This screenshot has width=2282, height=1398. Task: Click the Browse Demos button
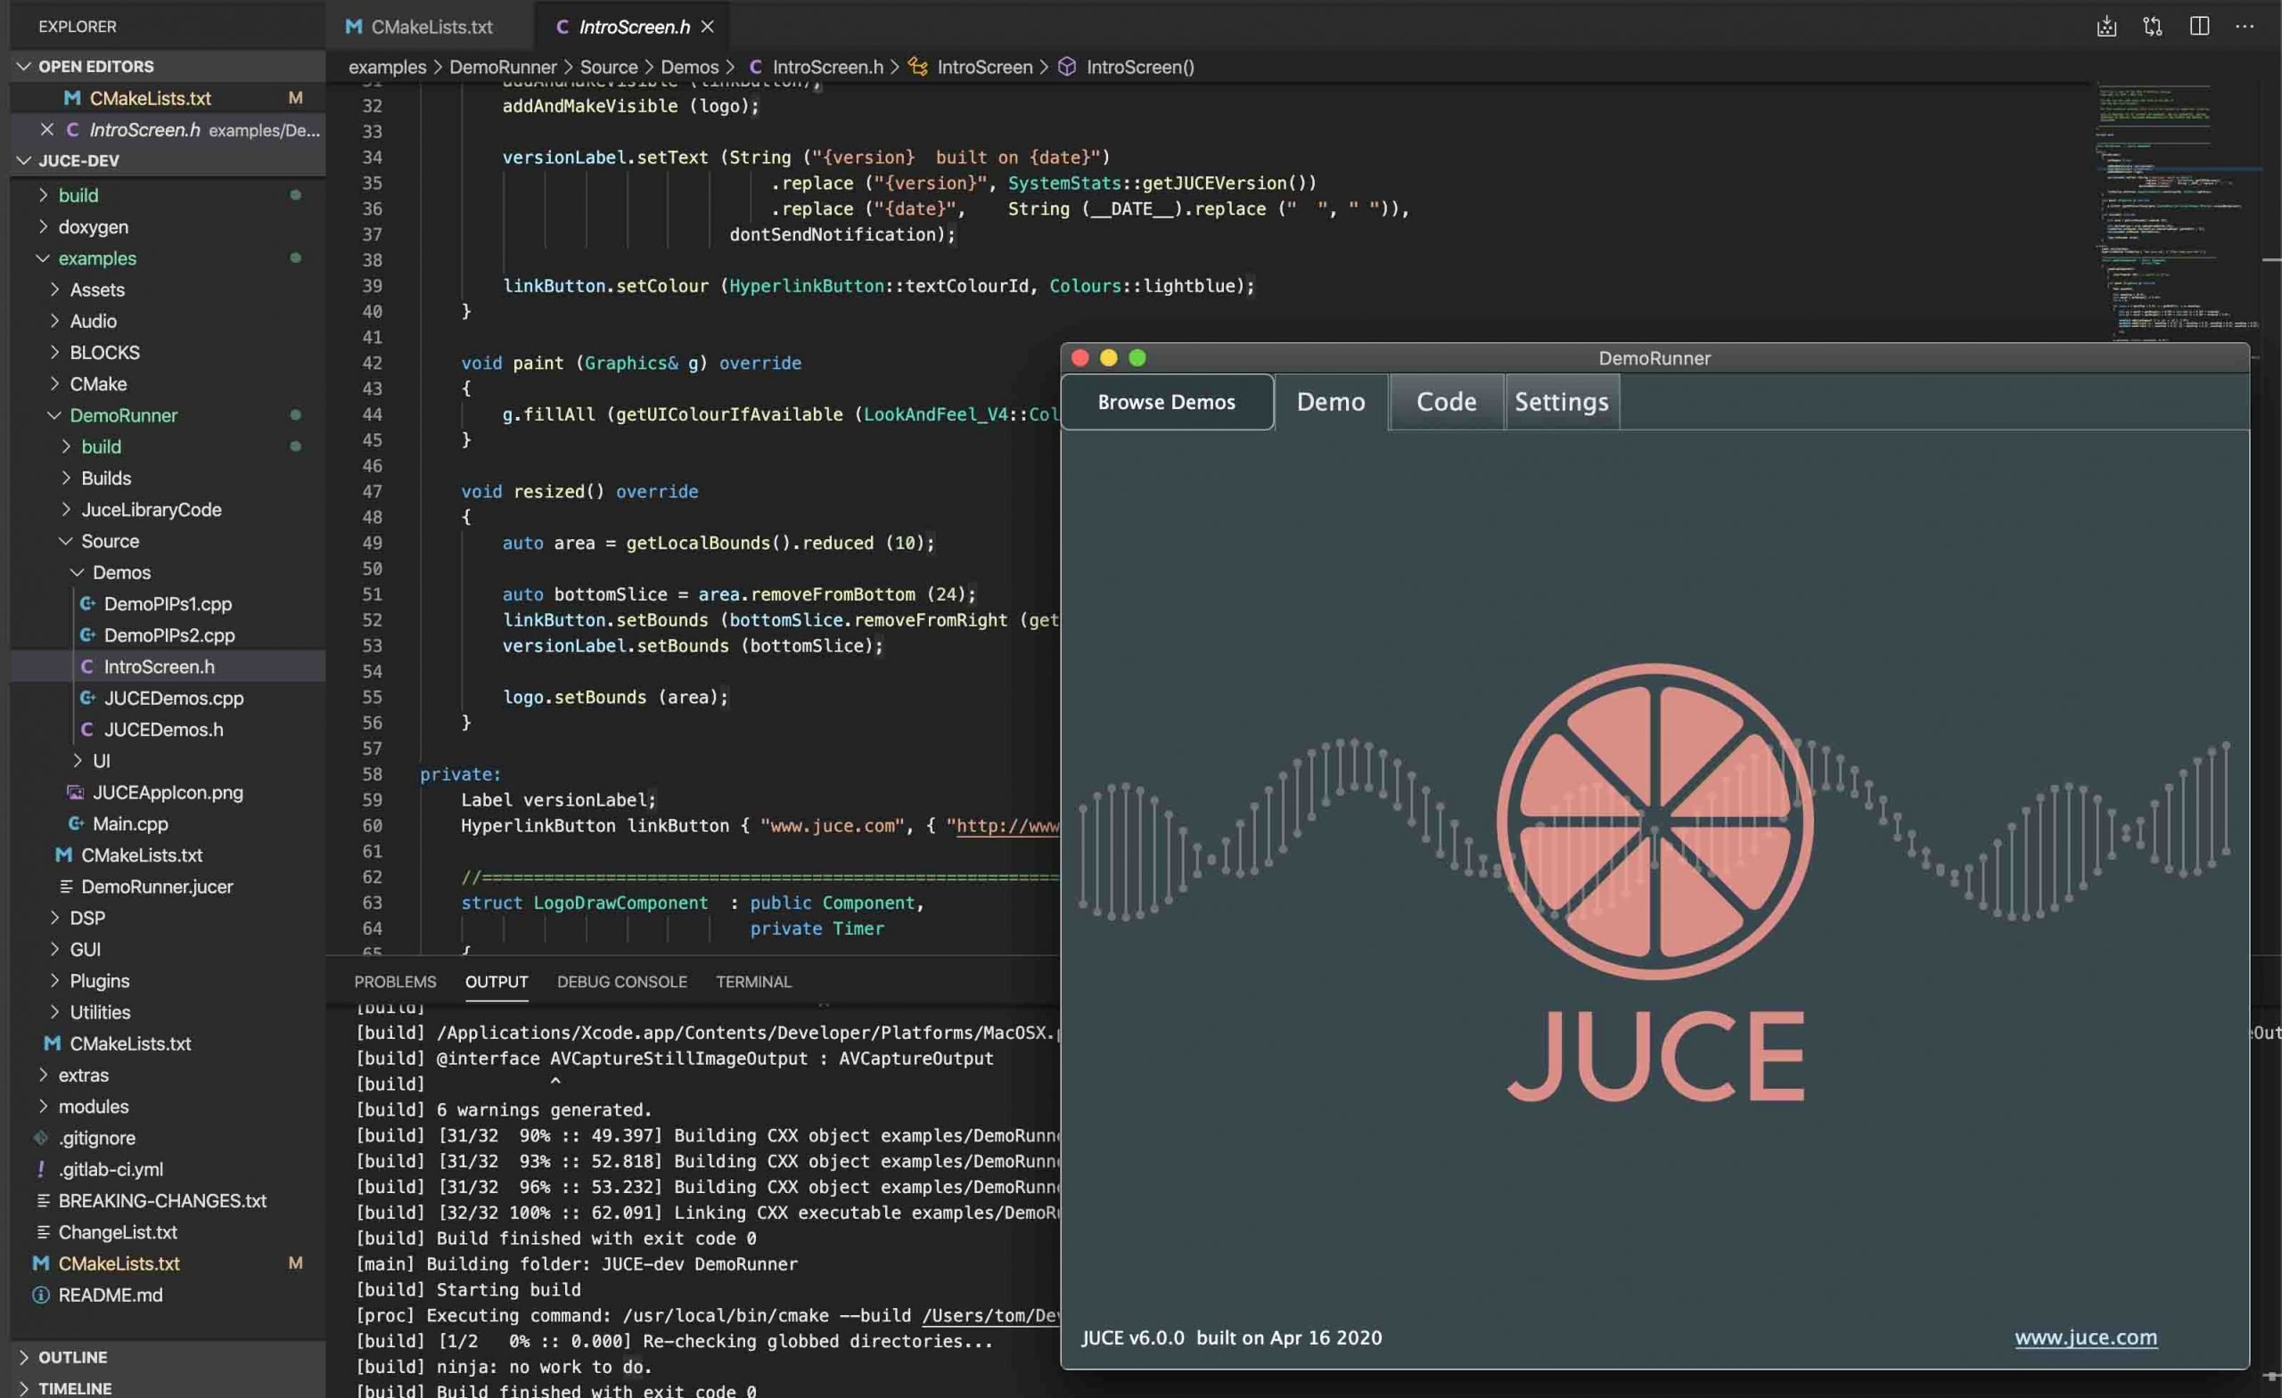point(1166,402)
